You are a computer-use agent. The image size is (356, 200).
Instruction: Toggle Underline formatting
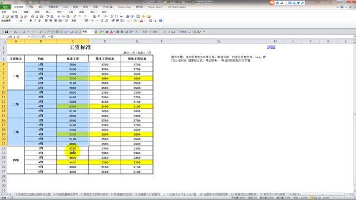(x=39, y=21)
